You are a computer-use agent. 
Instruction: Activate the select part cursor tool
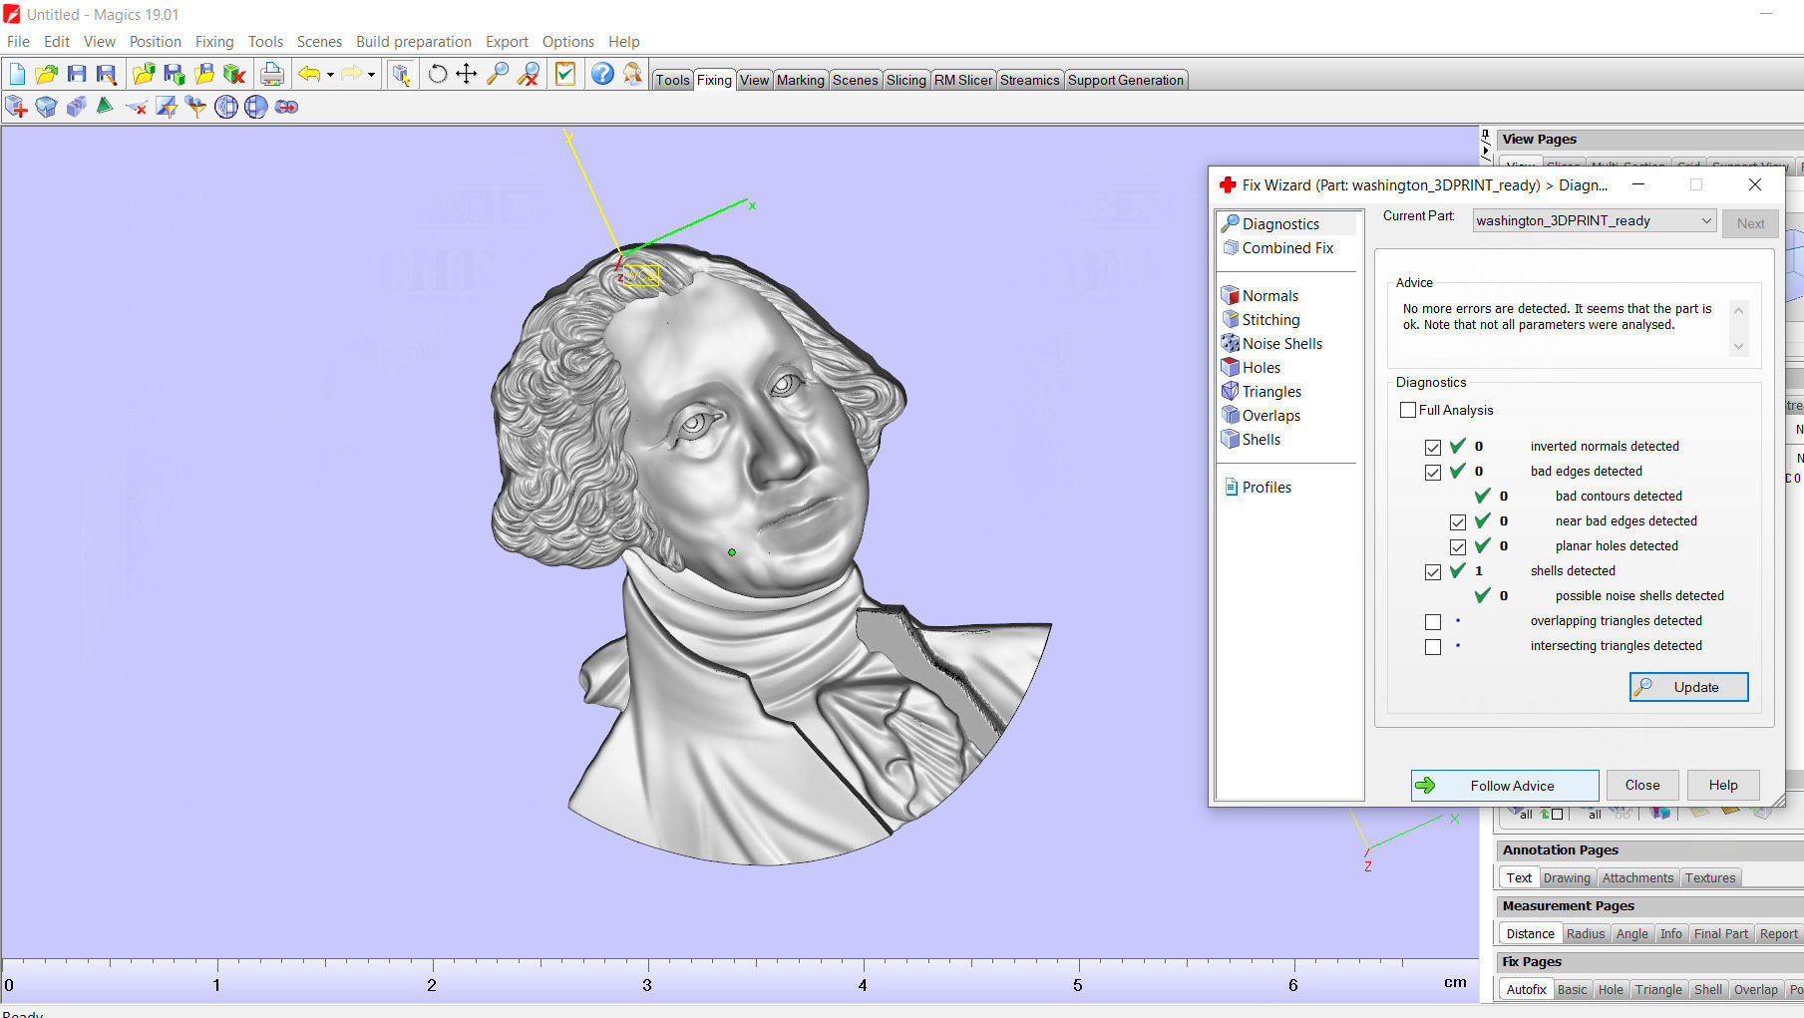click(401, 74)
